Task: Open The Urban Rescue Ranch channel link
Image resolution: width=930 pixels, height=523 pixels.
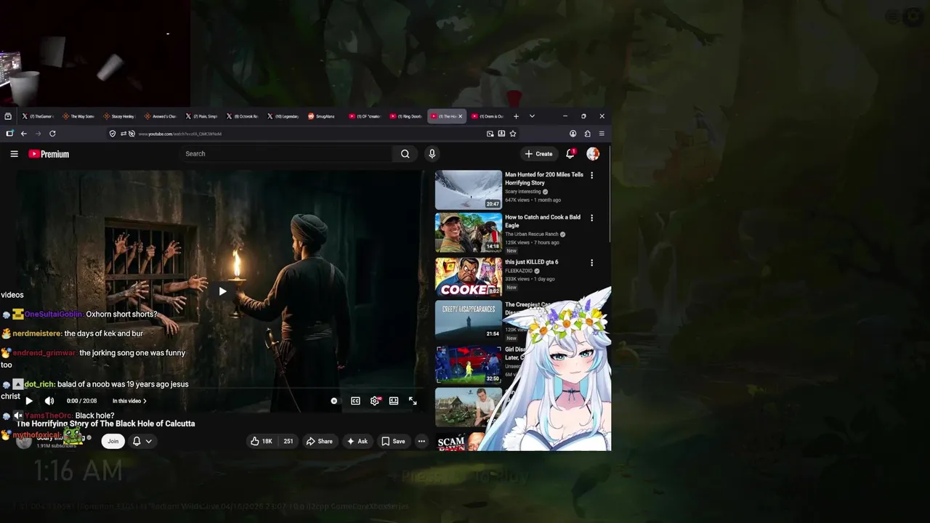Action: coord(532,235)
